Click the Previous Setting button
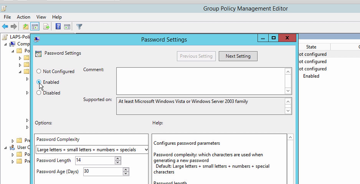This screenshot has height=184, width=360. 196,56
